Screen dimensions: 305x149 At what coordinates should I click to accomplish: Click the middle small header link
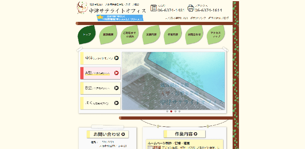pyautogui.click(x=198, y=18)
